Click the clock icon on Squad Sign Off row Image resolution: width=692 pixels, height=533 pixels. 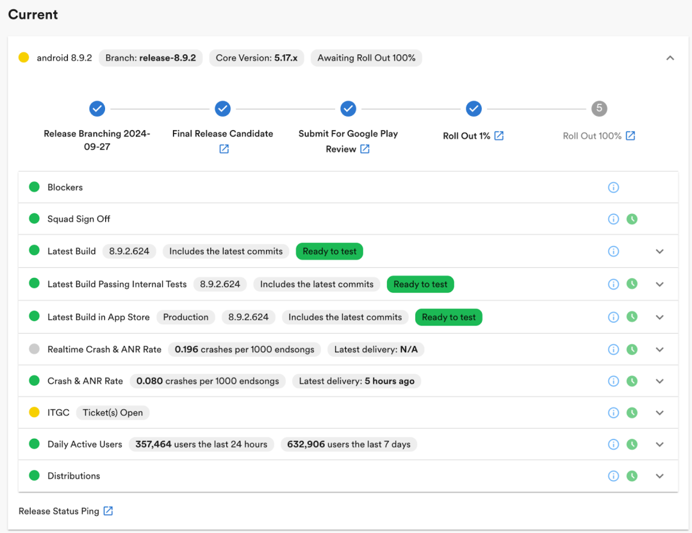click(x=632, y=219)
